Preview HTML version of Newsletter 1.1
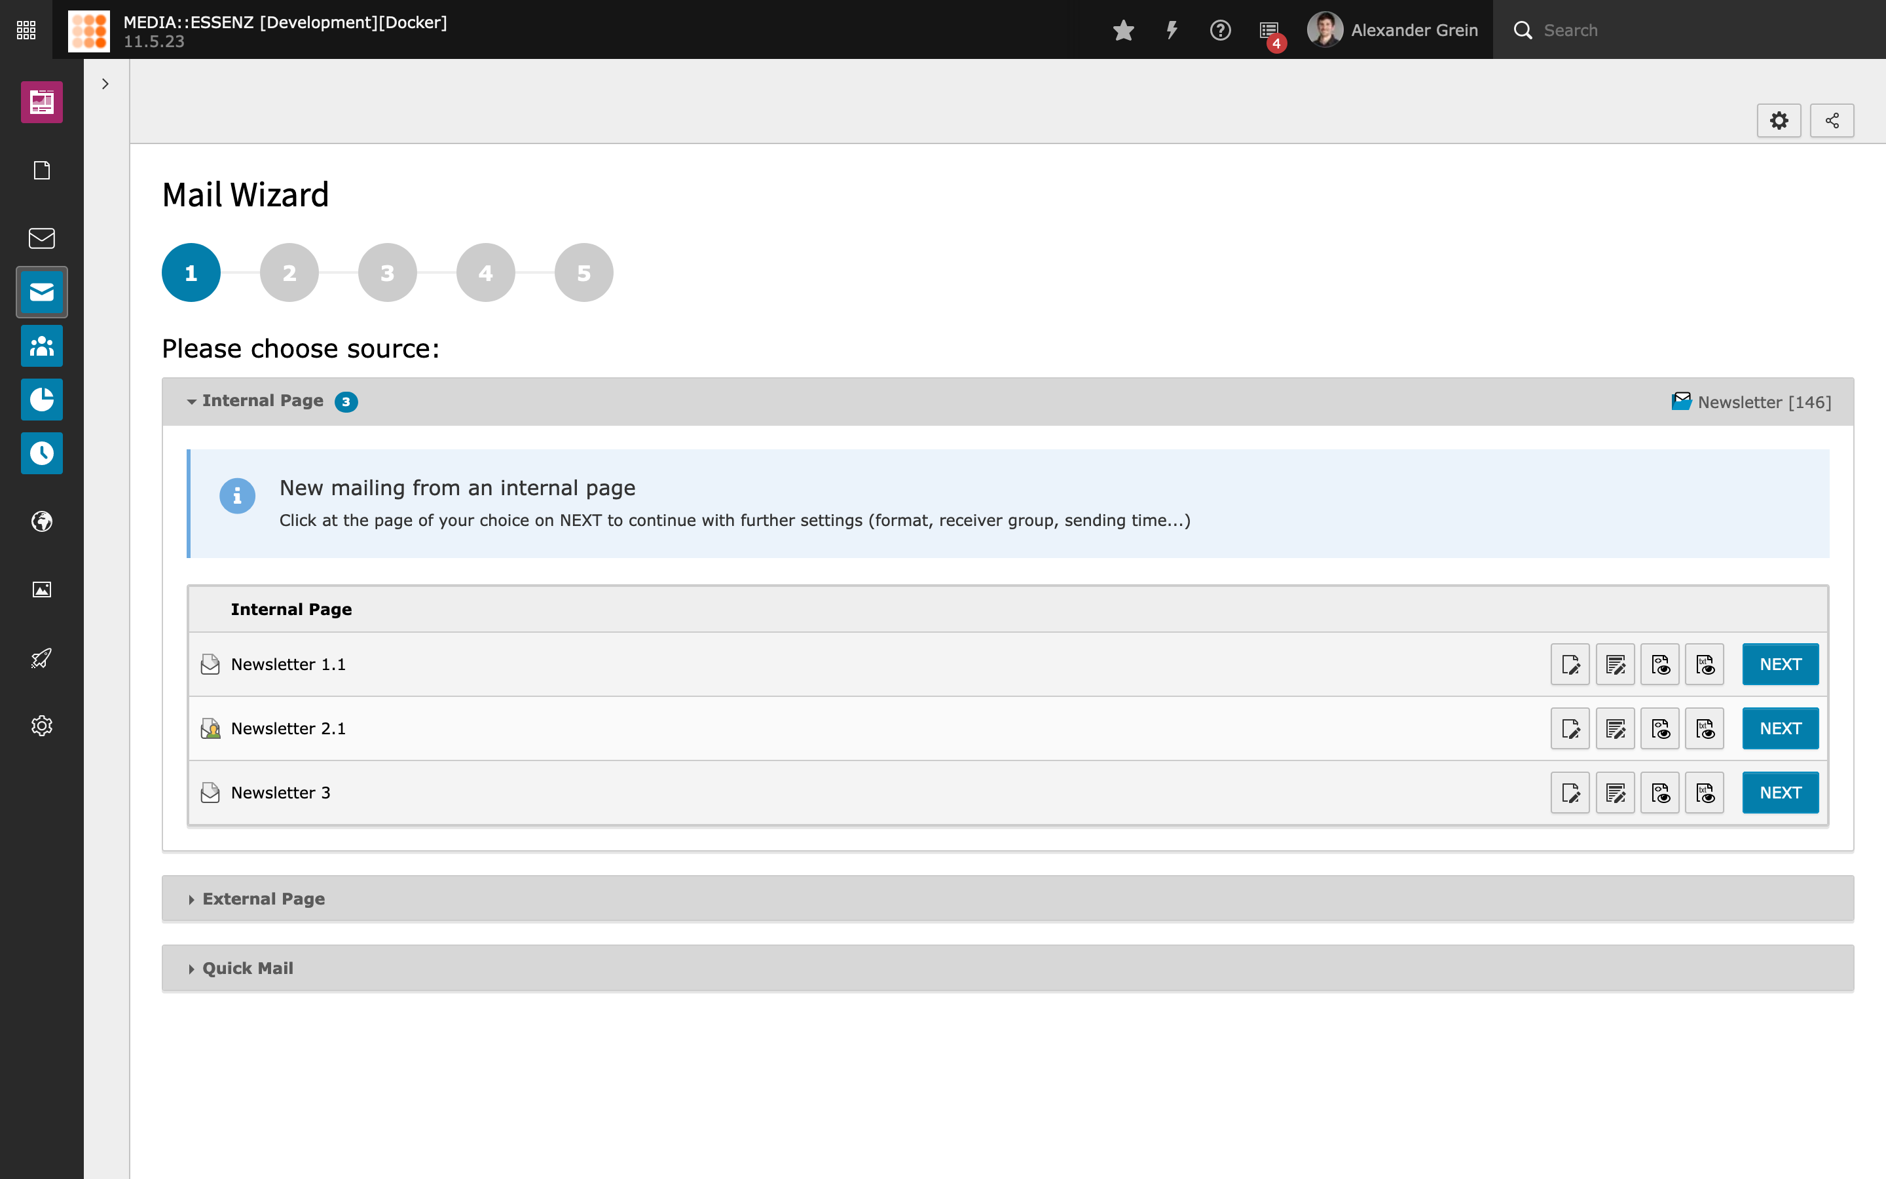The width and height of the screenshot is (1886, 1179). tap(1659, 664)
